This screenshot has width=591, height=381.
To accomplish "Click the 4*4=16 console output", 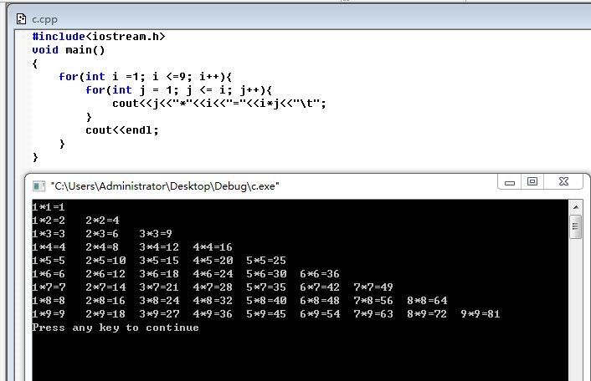I will click(213, 247).
